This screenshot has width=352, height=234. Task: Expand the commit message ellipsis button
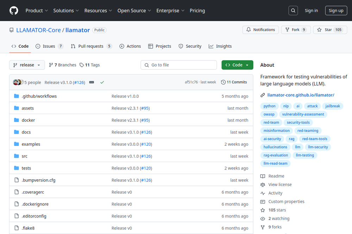pyautogui.click(x=92, y=82)
